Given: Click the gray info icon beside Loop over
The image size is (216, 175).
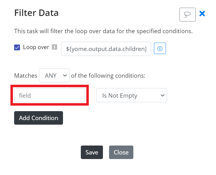Looking at the screenshot, I should 54,47.
